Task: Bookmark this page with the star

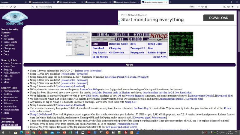Action: [x=206, y=7]
